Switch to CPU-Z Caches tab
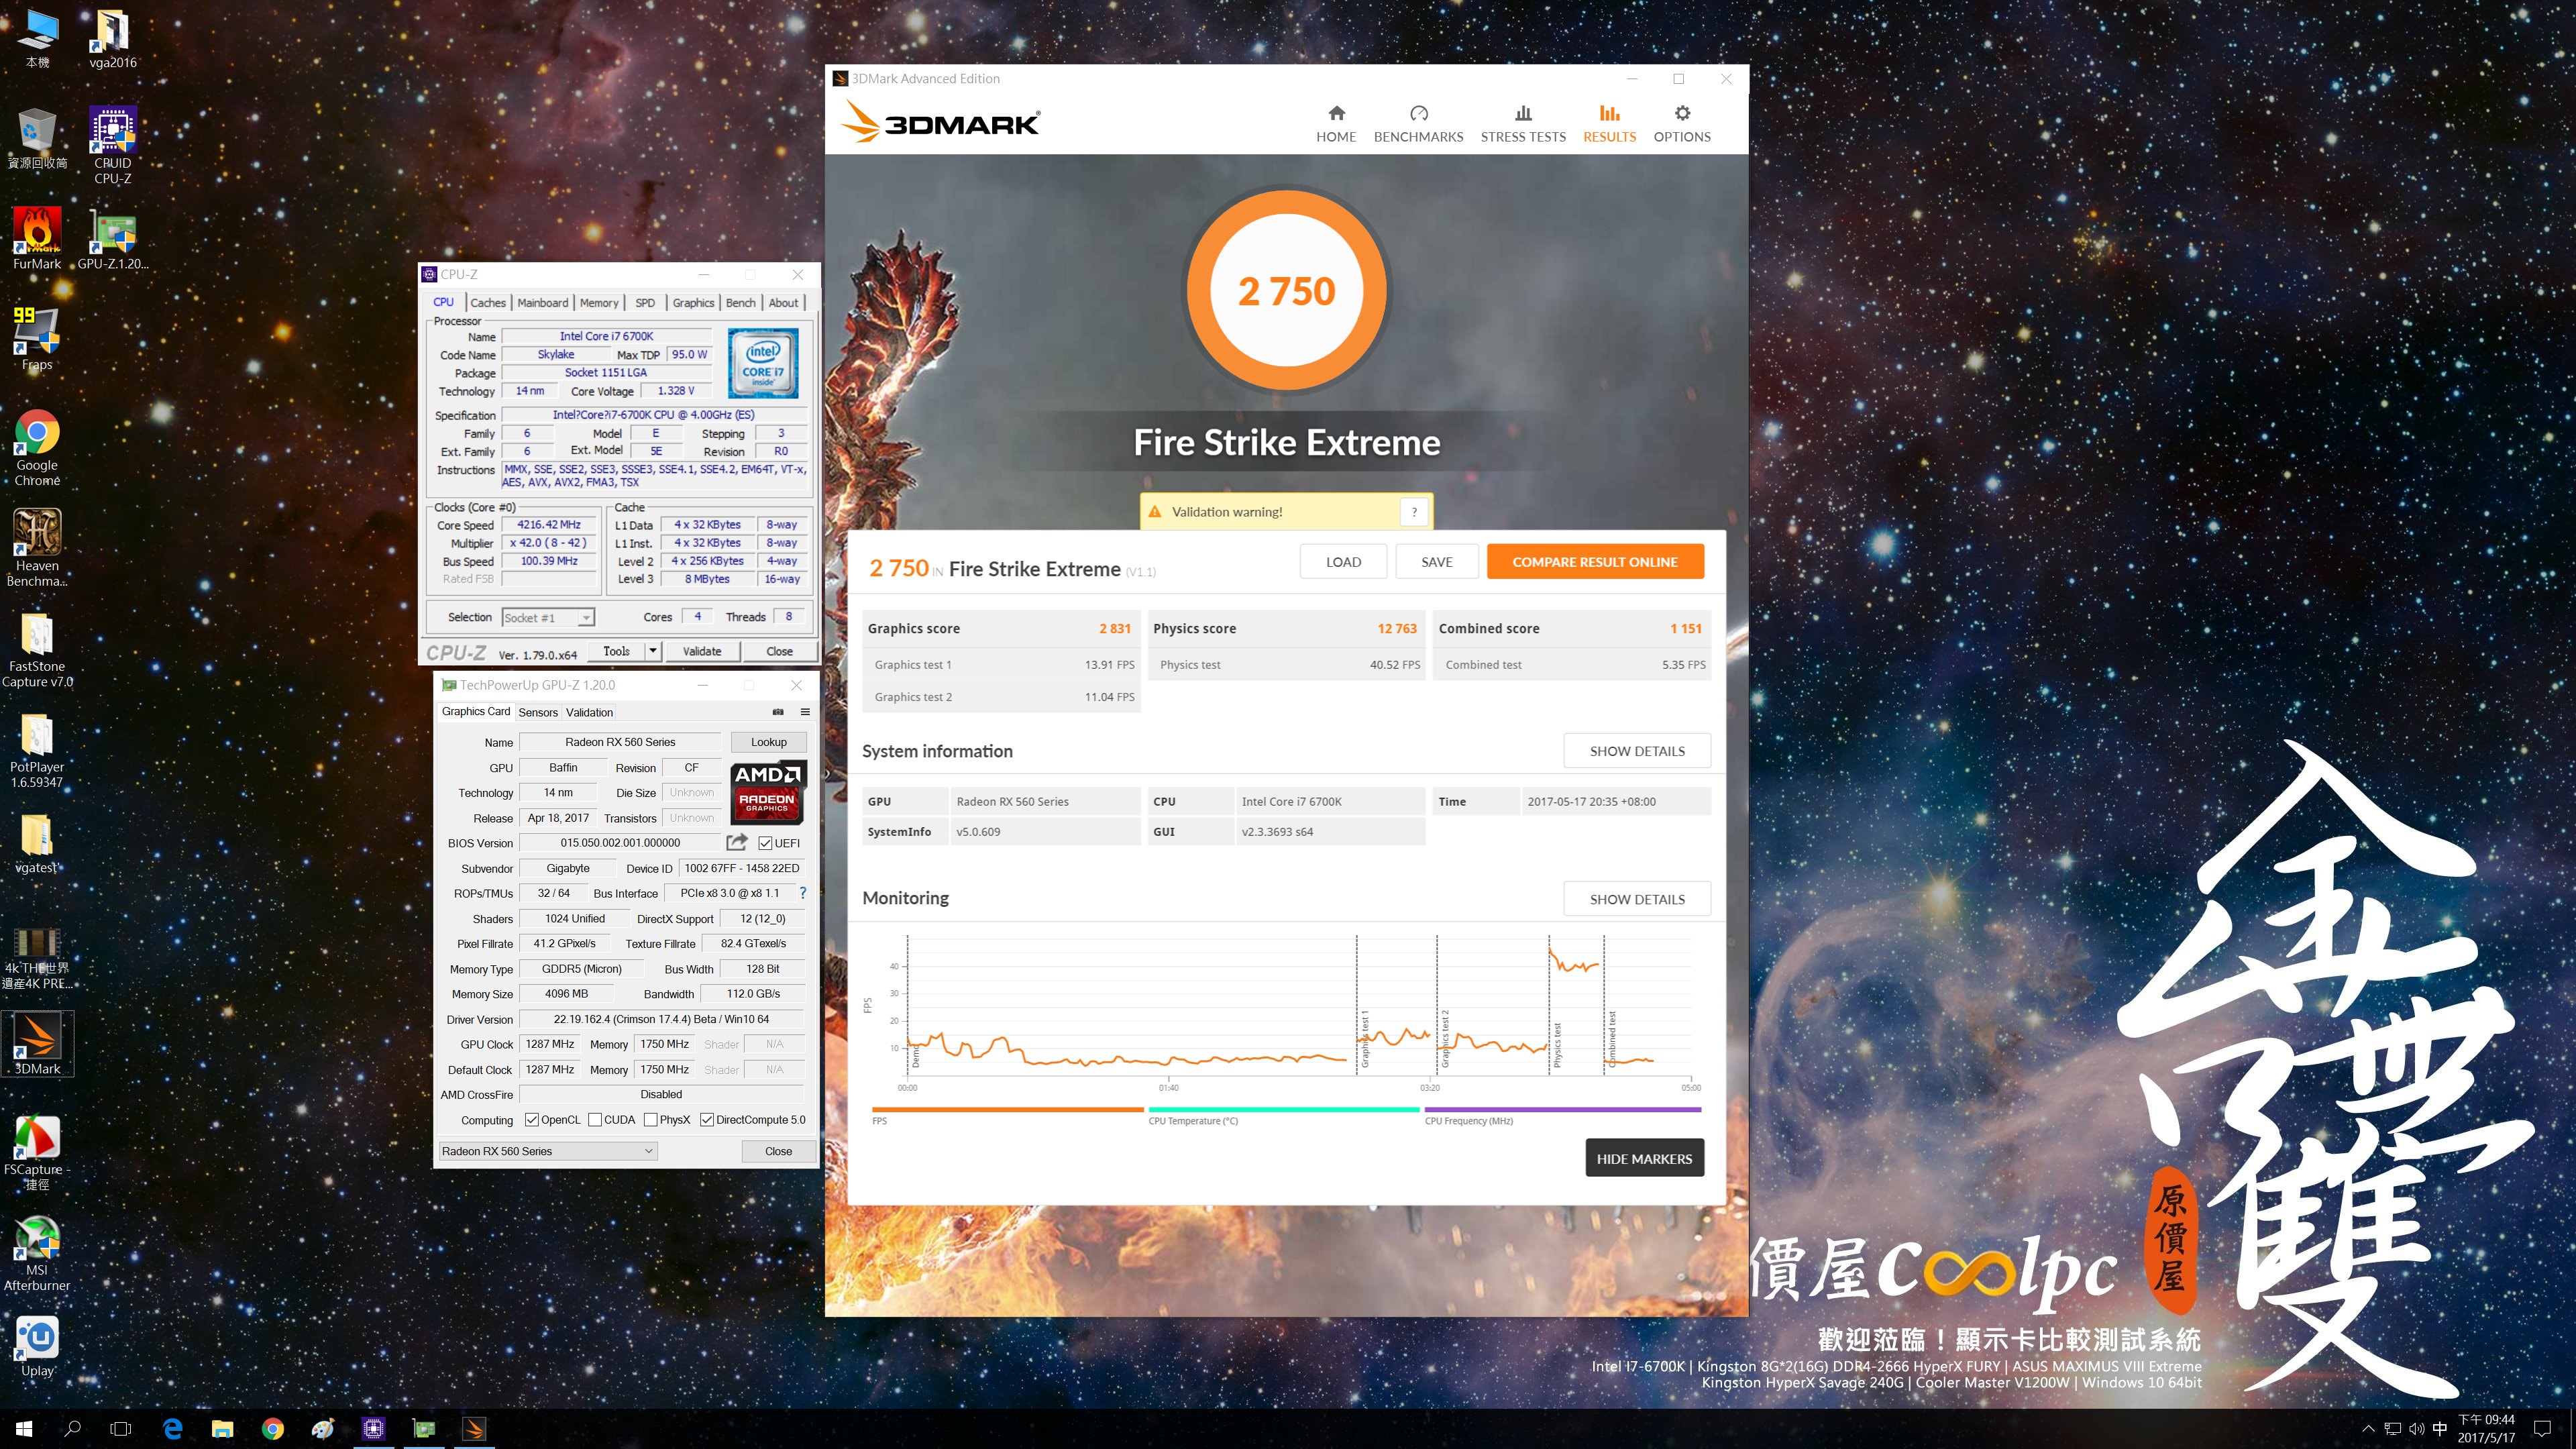Image resolution: width=2576 pixels, height=1449 pixels. [x=488, y=303]
